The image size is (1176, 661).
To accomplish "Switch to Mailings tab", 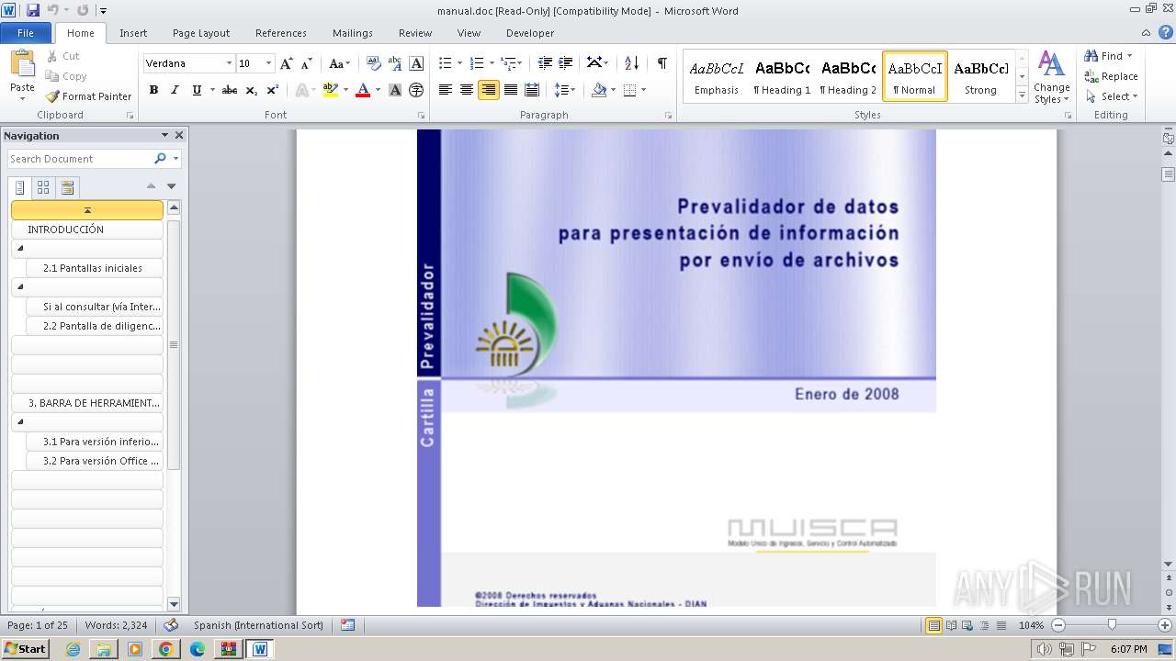I will click(353, 33).
